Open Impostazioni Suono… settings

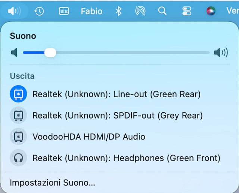[52, 183]
